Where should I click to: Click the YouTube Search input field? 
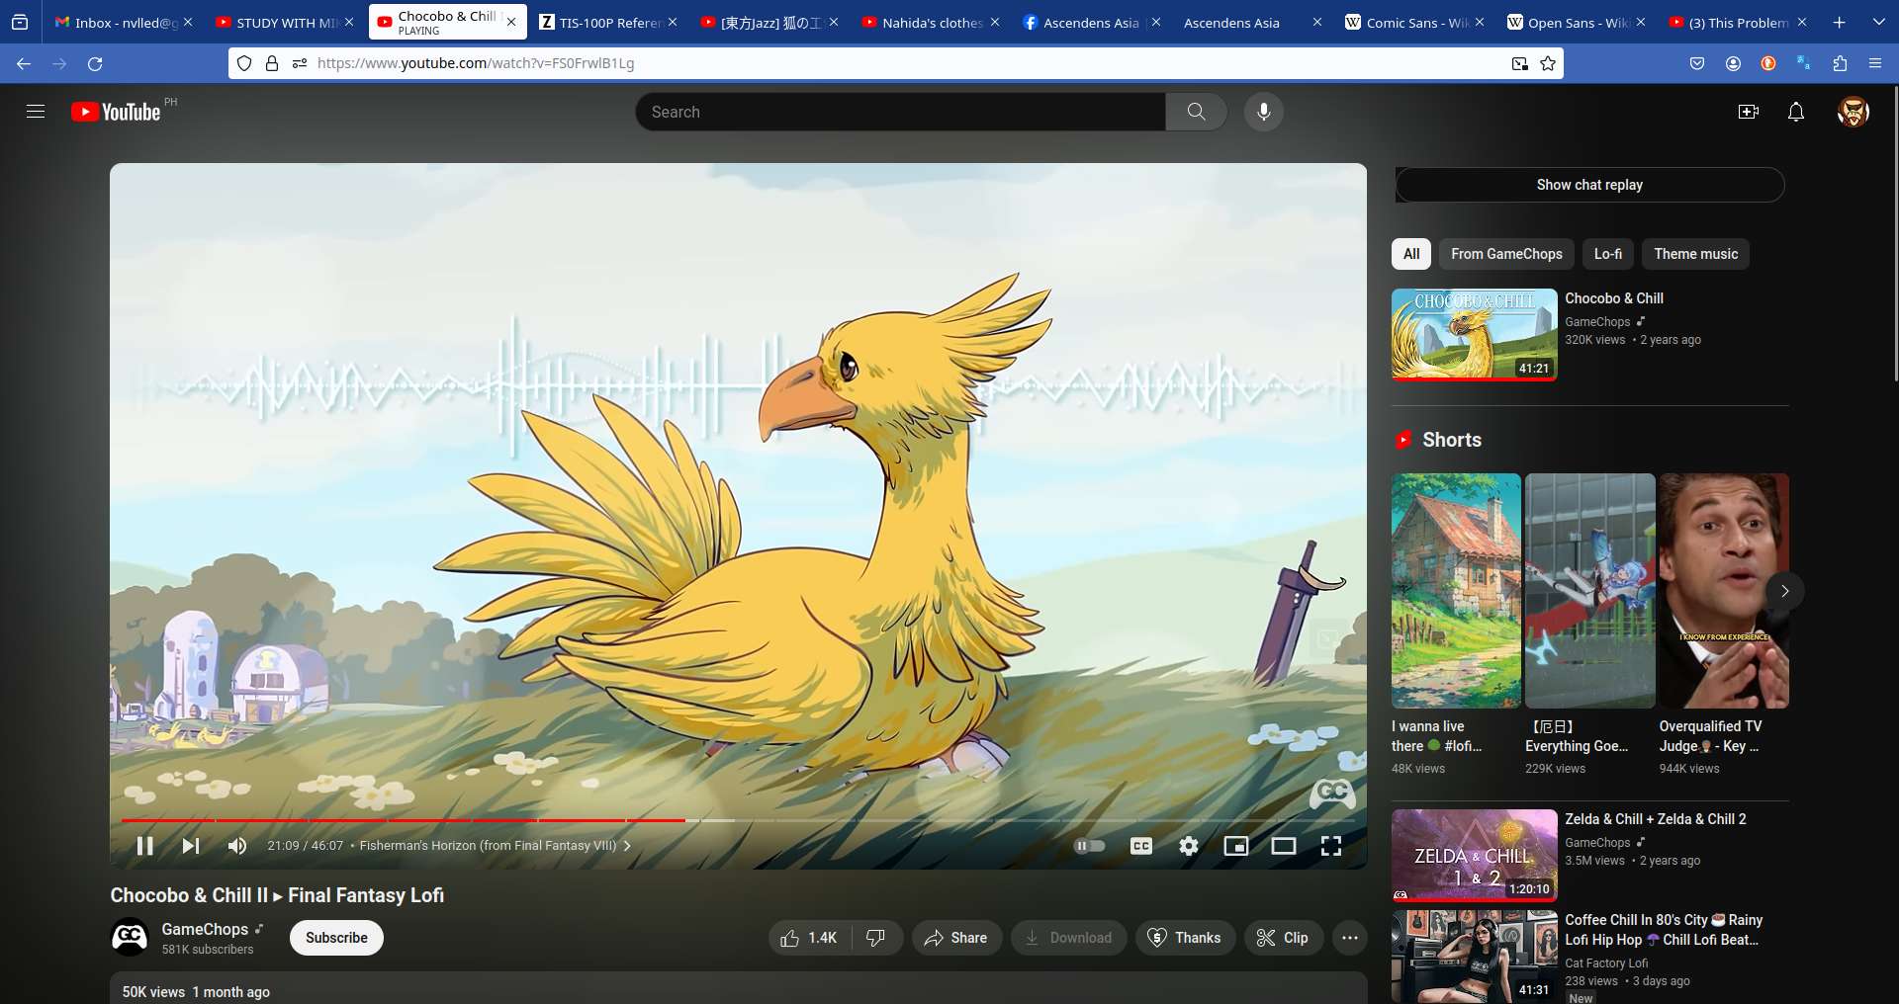900,112
